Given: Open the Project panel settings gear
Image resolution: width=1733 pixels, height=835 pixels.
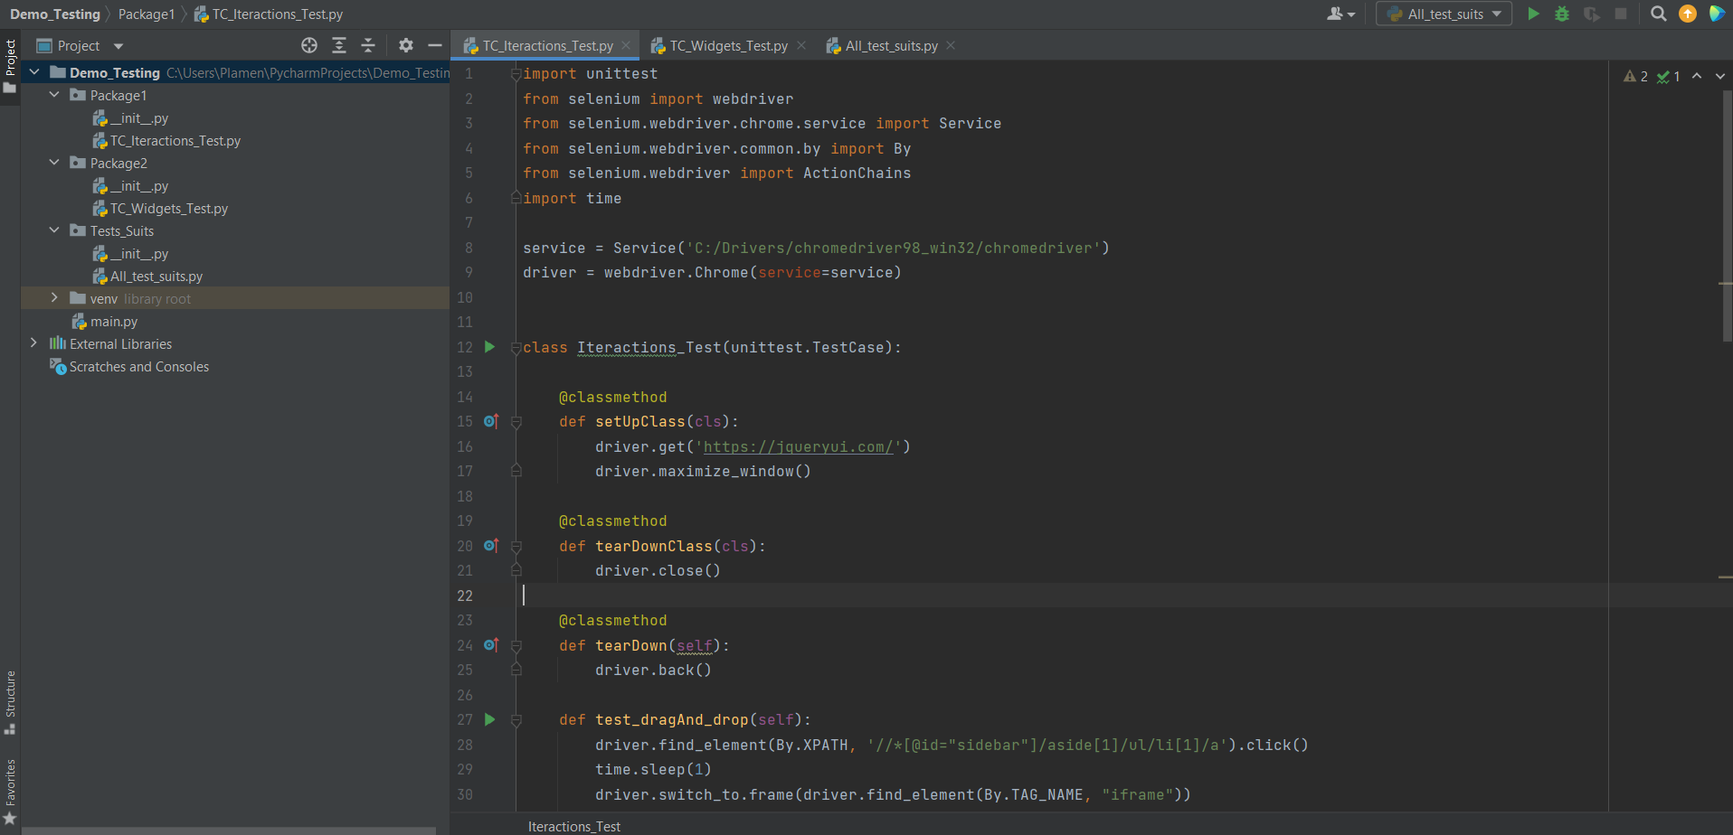Looking at the screenshot, I should pos(405,44).
